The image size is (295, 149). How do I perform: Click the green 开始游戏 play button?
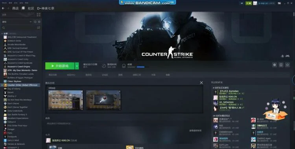60,66
